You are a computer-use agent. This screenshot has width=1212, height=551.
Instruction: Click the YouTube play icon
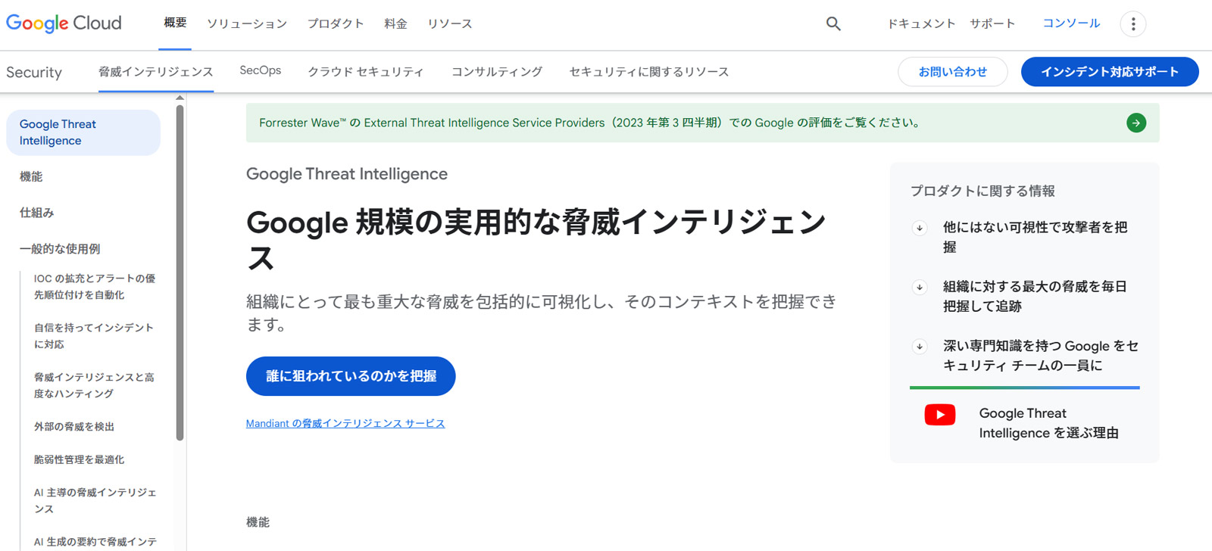940,415
